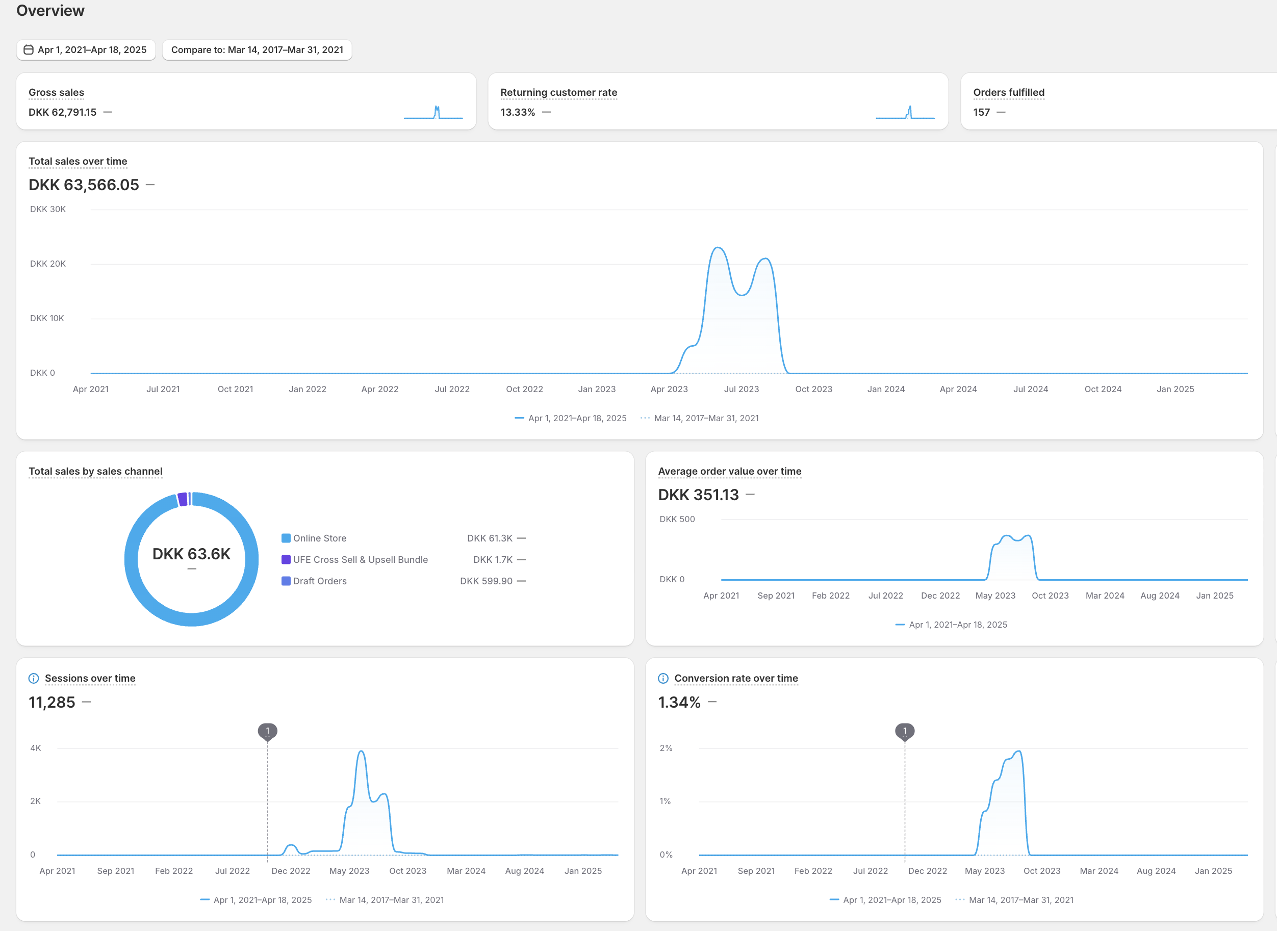Click Gross sales sparkline mini chart
The image size is (1277, 931).
coord(433,112)
